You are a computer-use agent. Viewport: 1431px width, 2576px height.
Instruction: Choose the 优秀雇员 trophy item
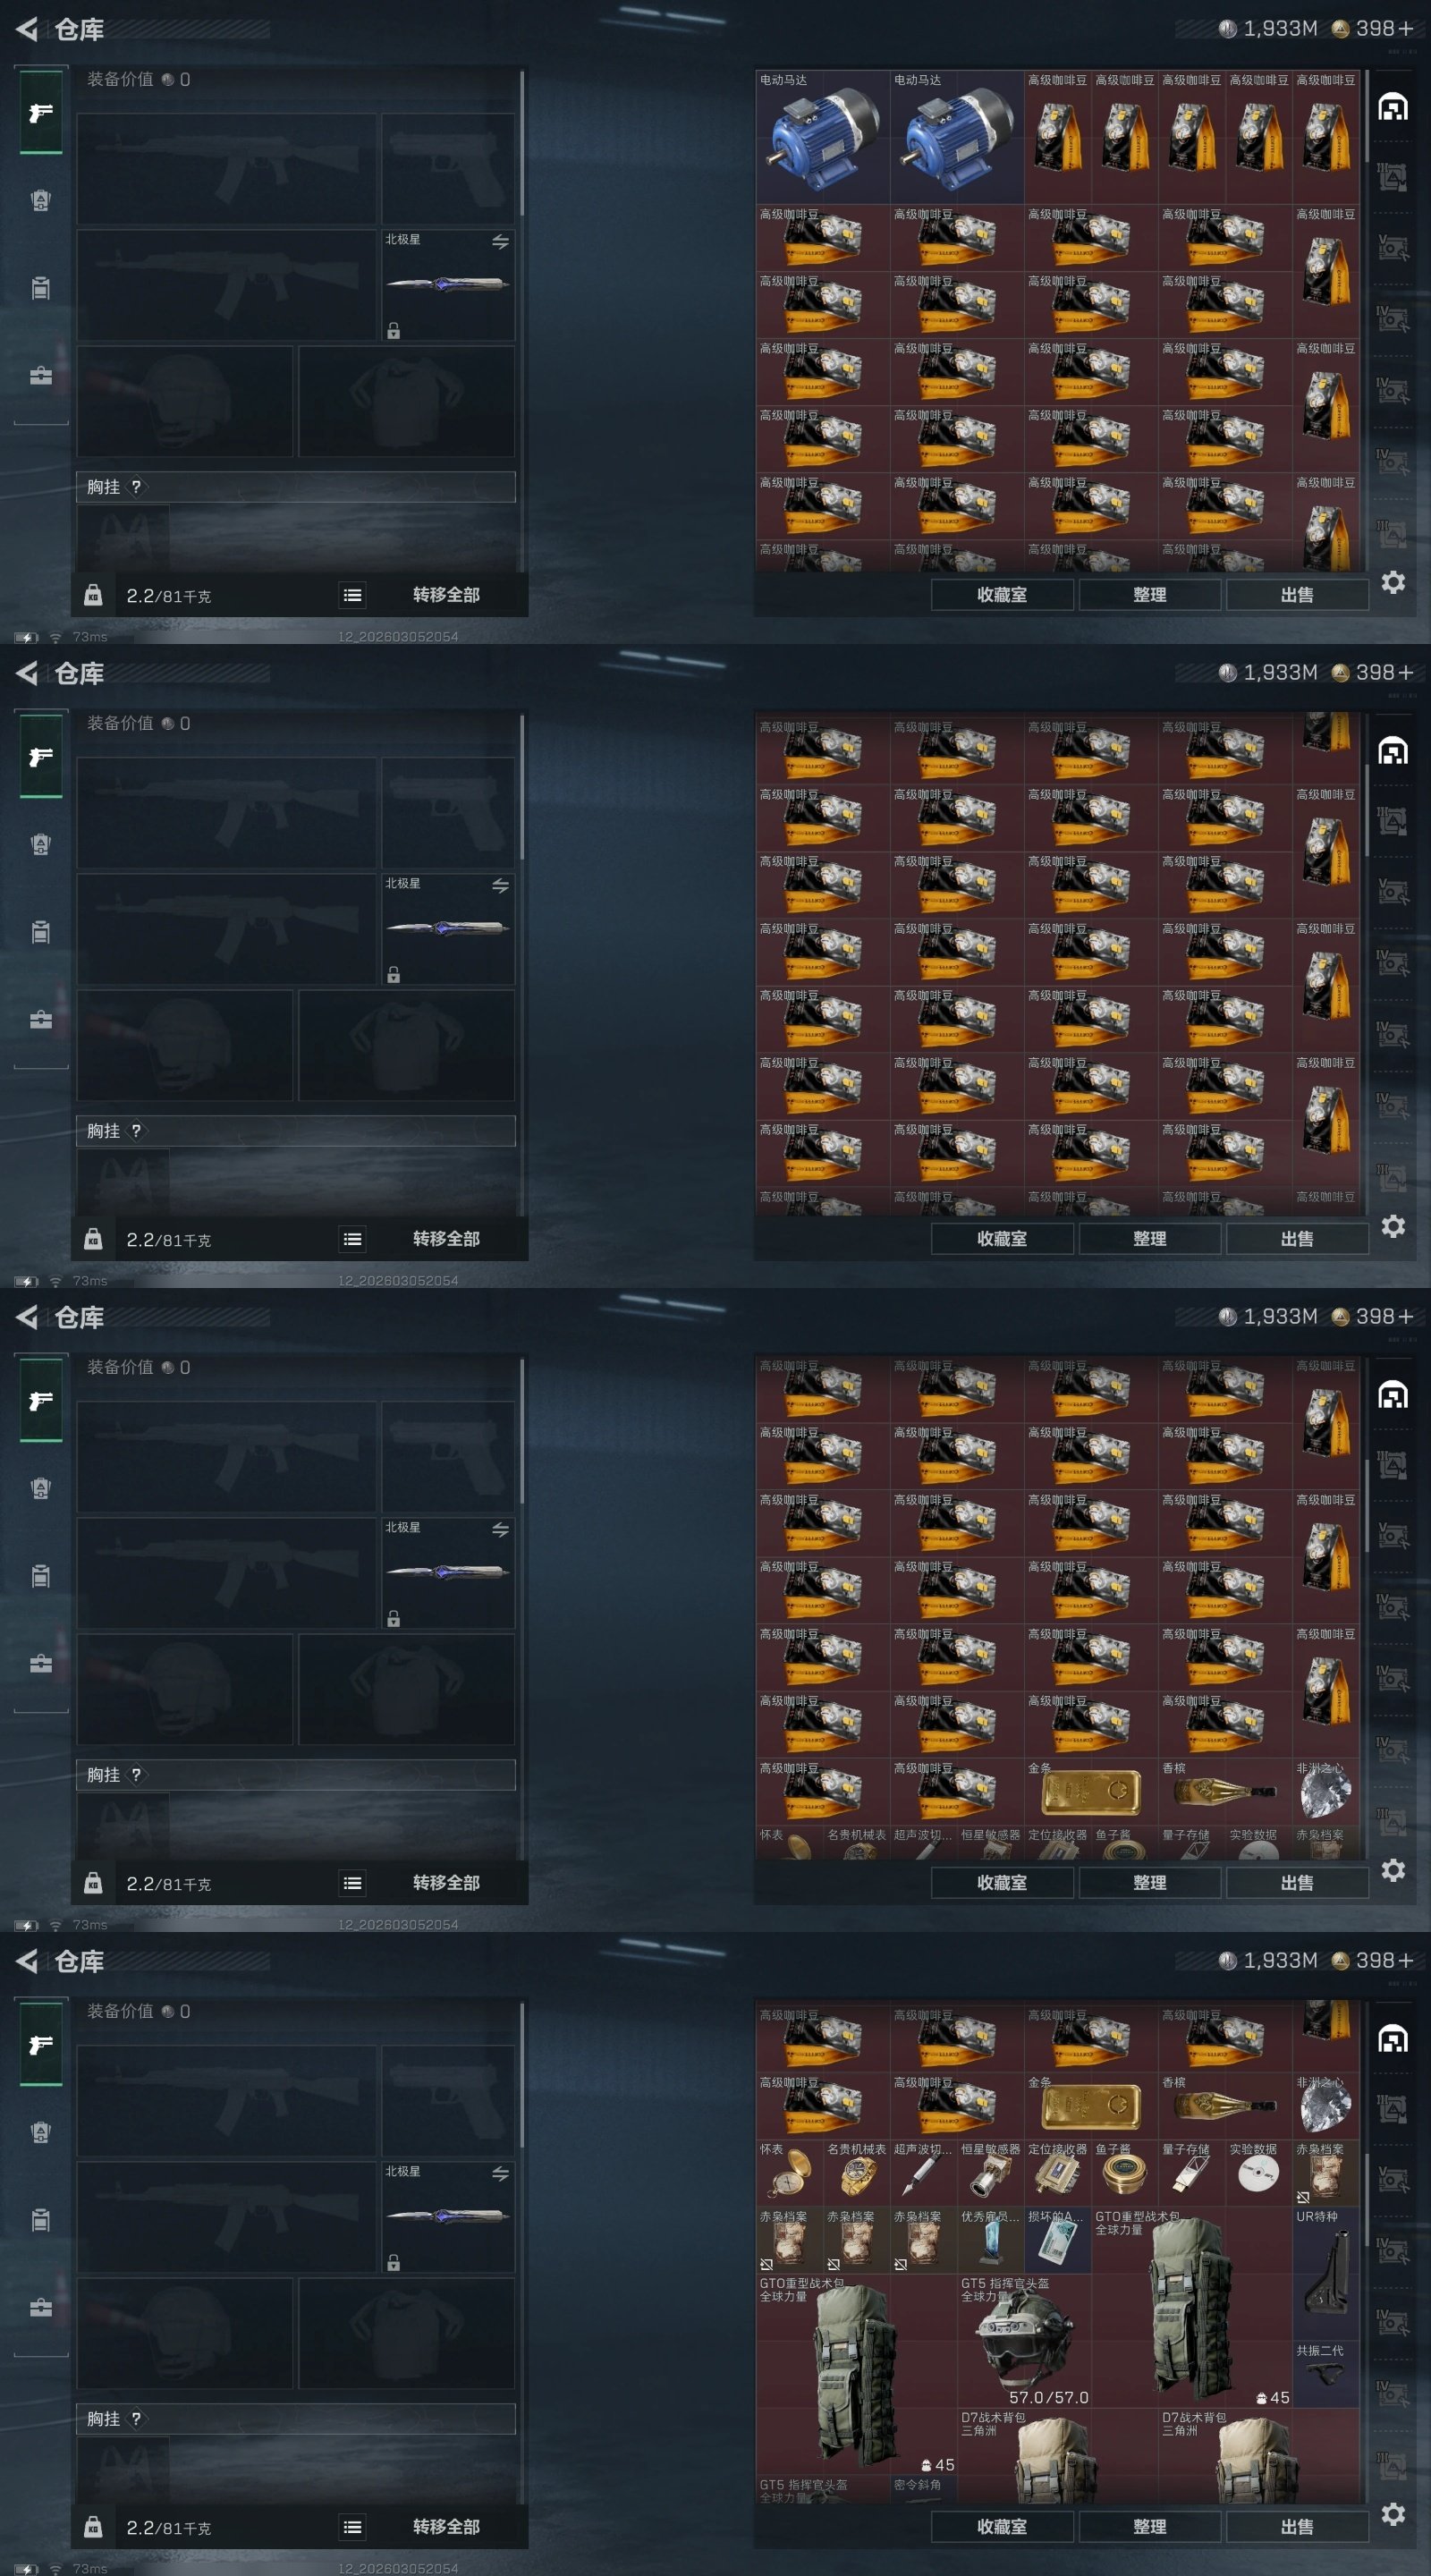[991, 2240]
